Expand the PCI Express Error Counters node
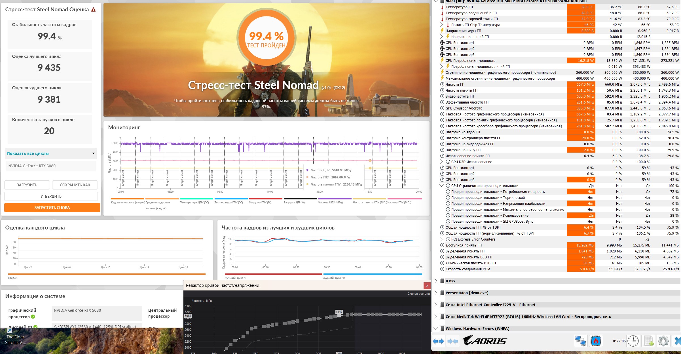The image size is (681, 354). click(441, 239)
